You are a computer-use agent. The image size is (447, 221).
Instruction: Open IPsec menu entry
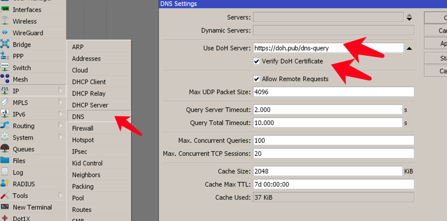coord(99,152)
